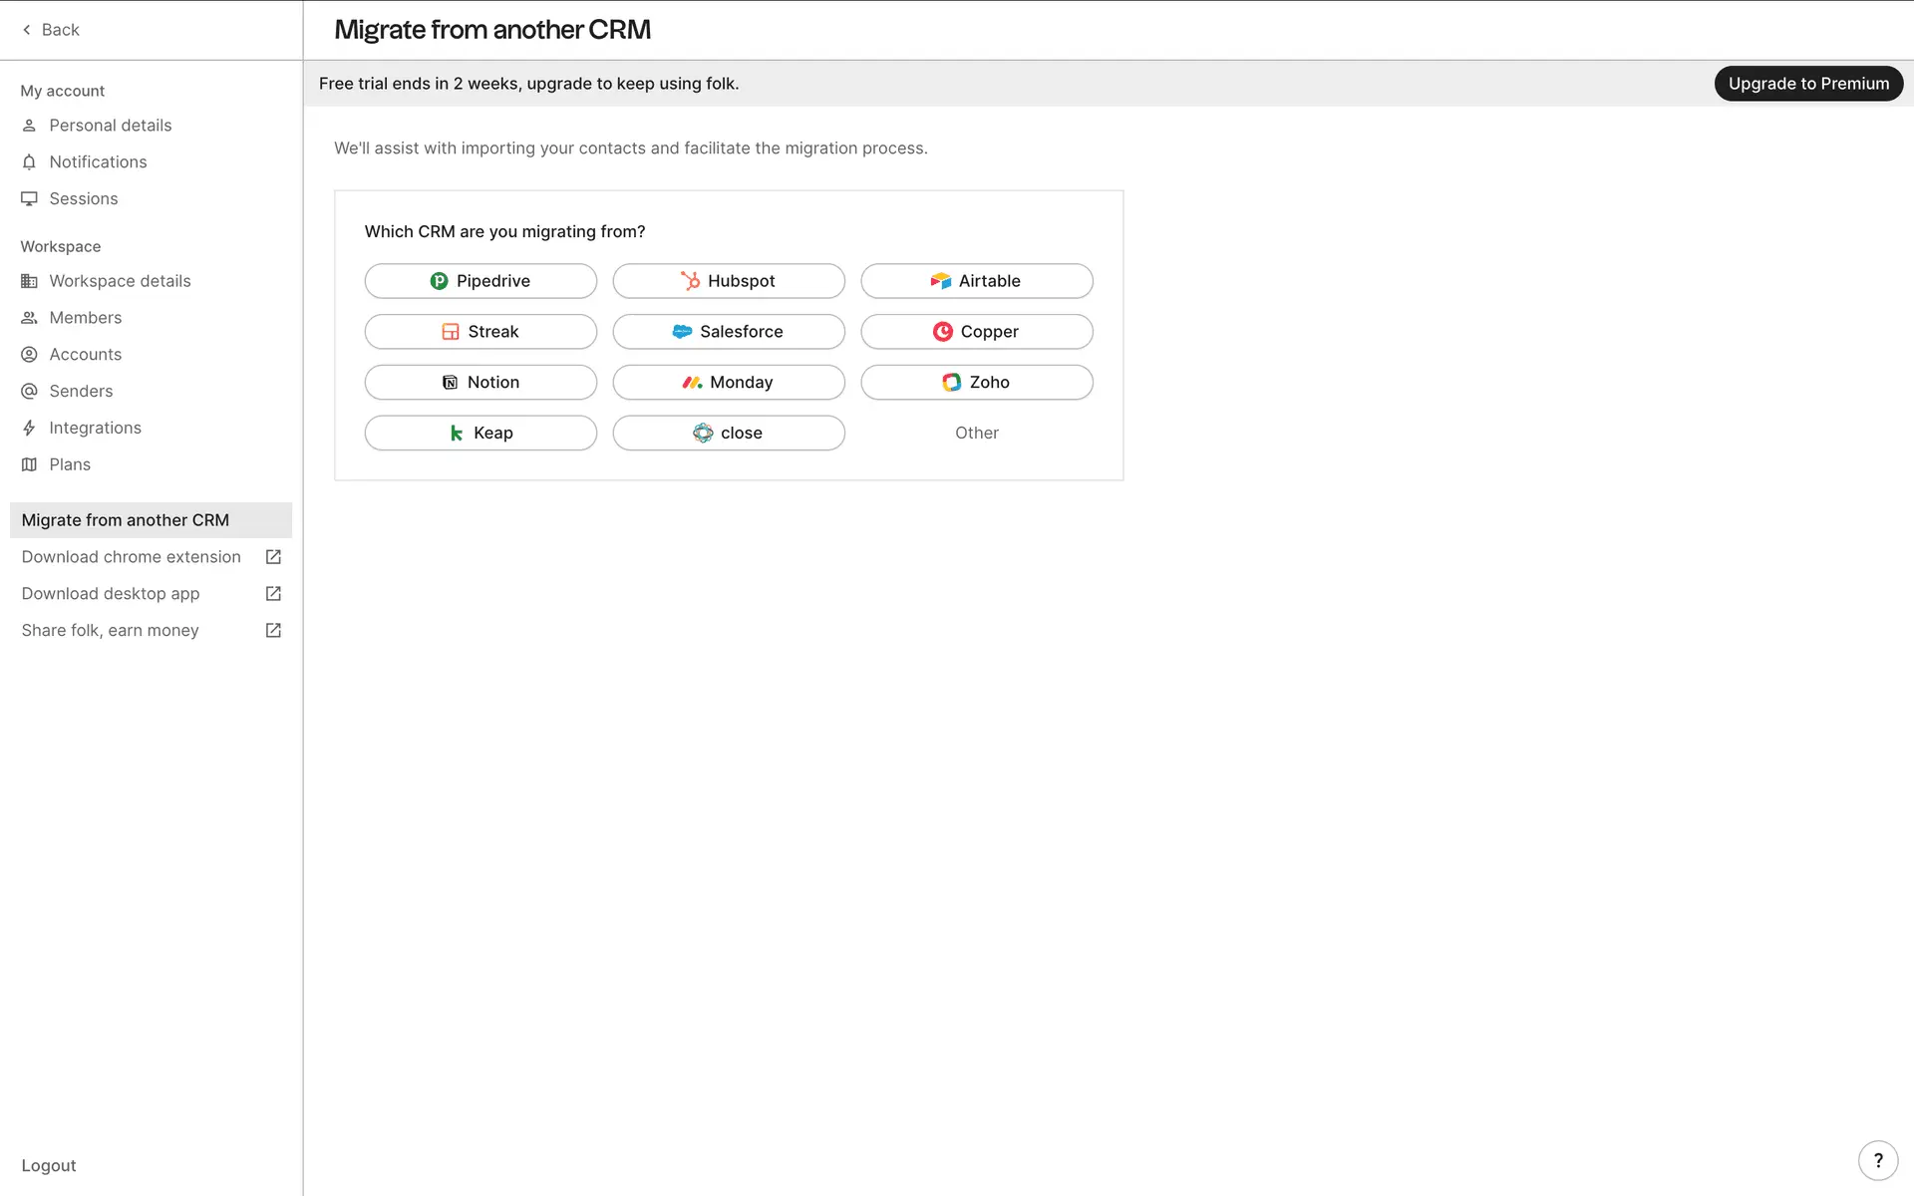Screen dimensions: 1914x1196
Task: Click the help question mark icon
Action: 1878,1161
